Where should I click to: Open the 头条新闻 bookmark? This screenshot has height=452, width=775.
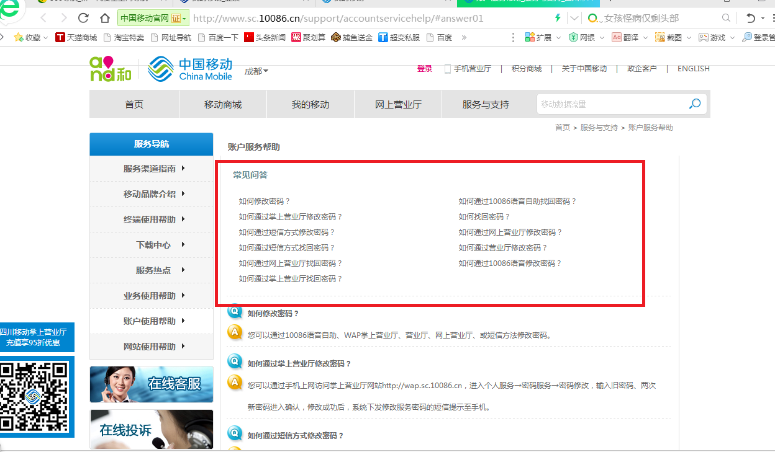[265, 37]
